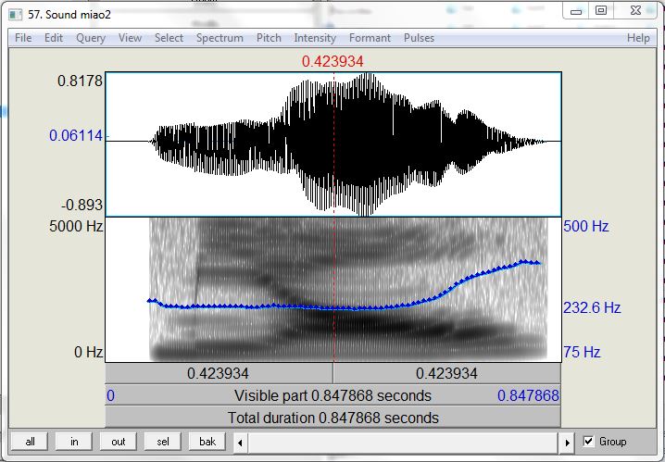Toggle the Group checkbox
Image resolution: width=665 pixels, height=462 pixels.
[589, 442]
